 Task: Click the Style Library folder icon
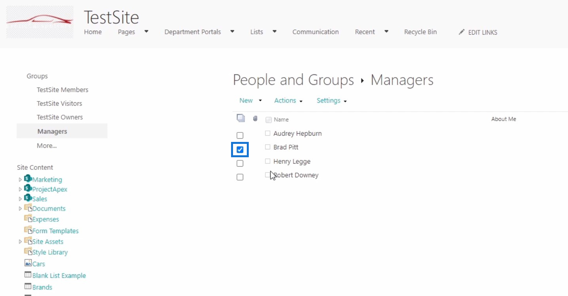point(28,252)
